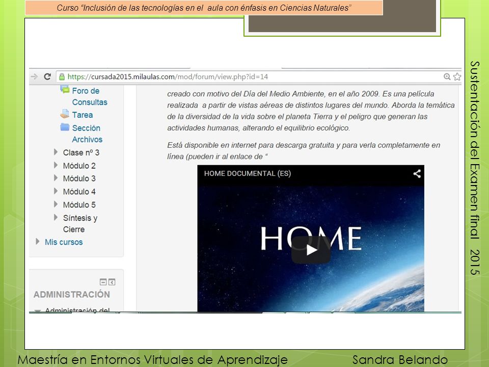Open the Tarea link
Image resolution: width=489 pixels, height=367 pixels.
83,115
